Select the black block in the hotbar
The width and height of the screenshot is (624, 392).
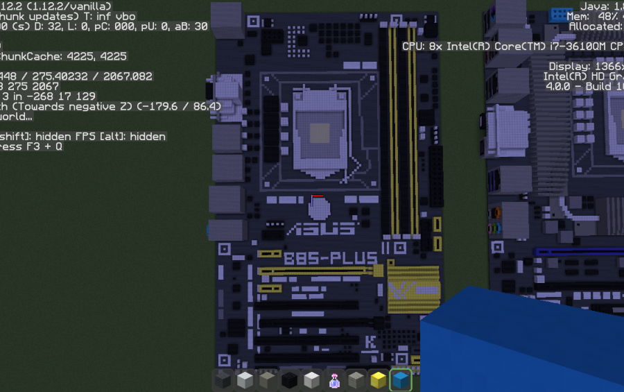coord(289,380)
